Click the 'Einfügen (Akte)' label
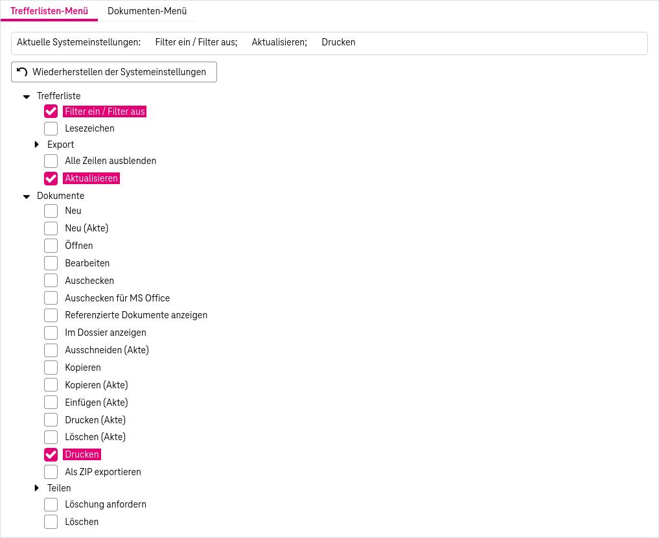 click(x=97, y=403)
